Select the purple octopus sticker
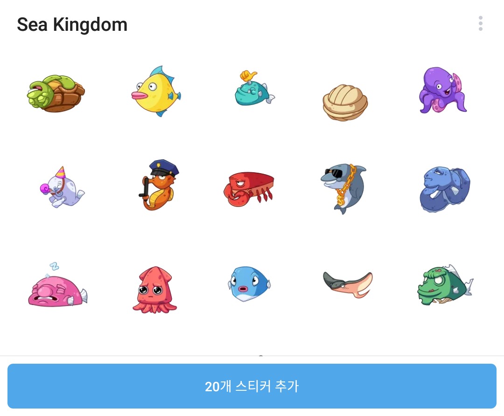 tap(443, 90)
